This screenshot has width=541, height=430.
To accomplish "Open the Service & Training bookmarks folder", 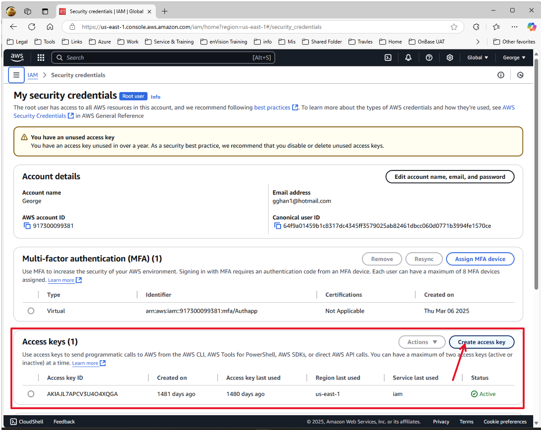I will tap(169, 42).
